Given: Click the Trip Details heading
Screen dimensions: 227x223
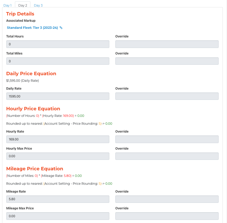Looking at the screenshot, I should pos(20,14).
